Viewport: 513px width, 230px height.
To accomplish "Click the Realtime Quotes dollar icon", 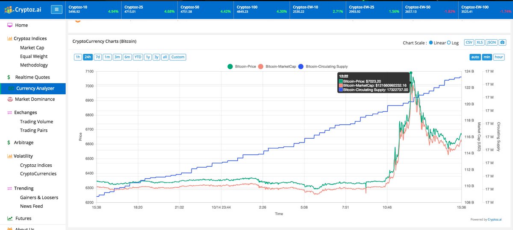I will (9, 77).
